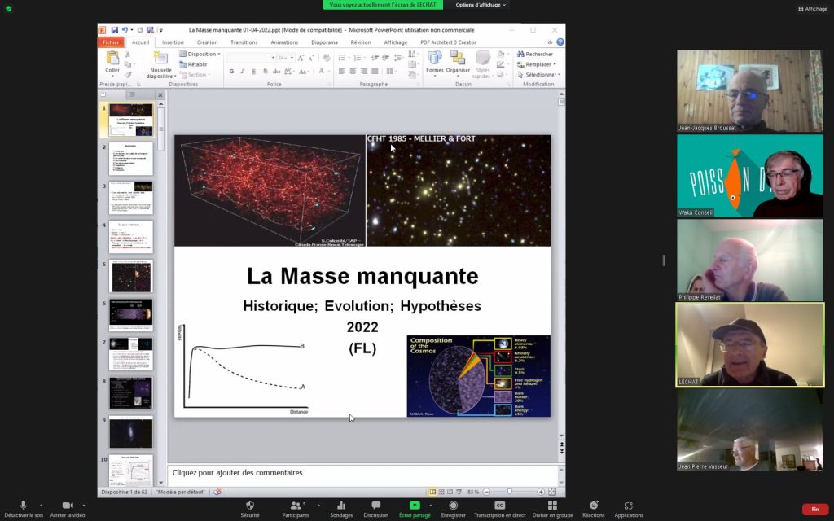Click the bold G formatting button

(x=231, y=72)
